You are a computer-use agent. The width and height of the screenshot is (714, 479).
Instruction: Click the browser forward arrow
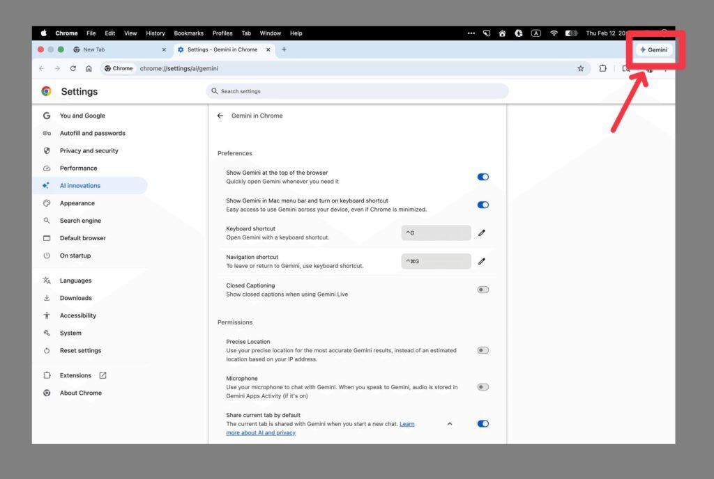(x=57, y=69)
